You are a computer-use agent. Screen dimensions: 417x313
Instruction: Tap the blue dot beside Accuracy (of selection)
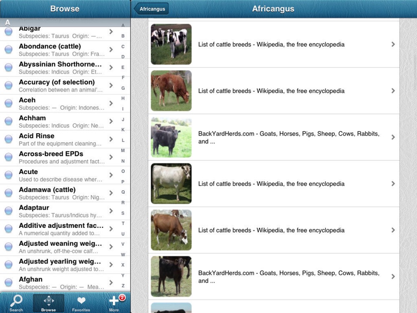coord(8,85)
